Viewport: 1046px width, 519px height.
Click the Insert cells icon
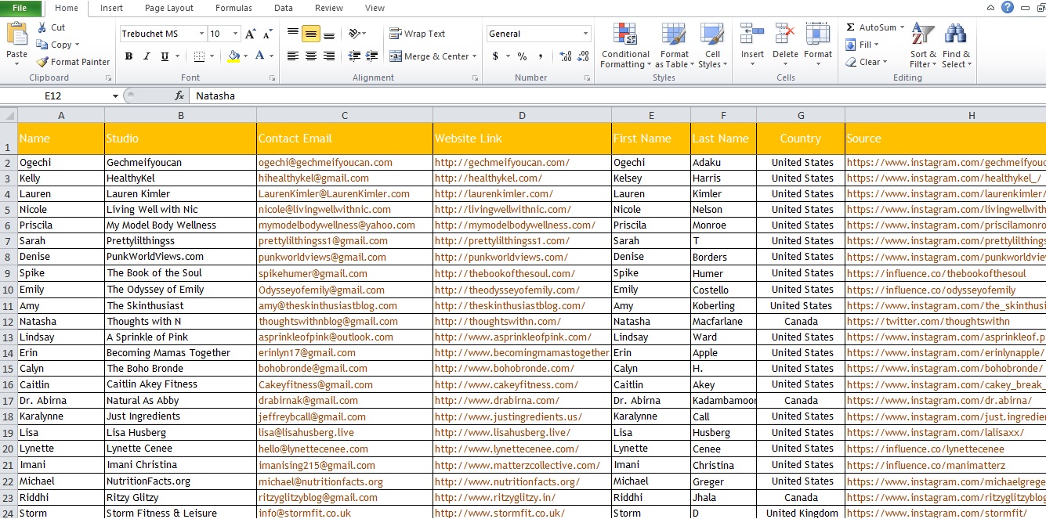click(752, 34)
